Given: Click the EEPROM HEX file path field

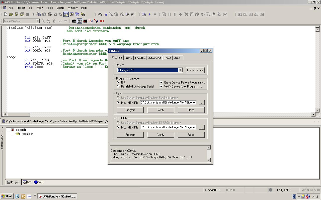Looking at the screenshot, I should click(168, 127).
